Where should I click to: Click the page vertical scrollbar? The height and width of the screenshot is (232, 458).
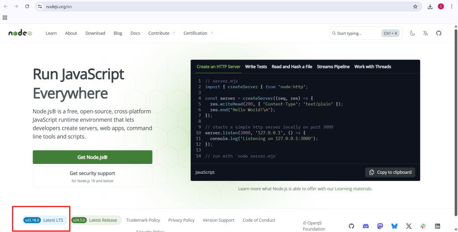tap(455, 123)
